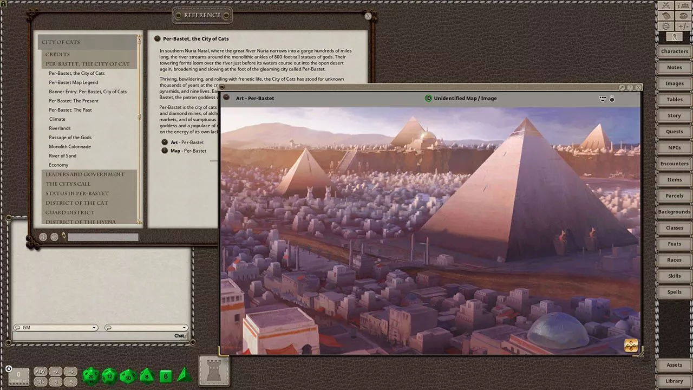693x390 pixels.
Task: Click the plus zoom icon in Reference footer
Action: (x=43, y=237)
